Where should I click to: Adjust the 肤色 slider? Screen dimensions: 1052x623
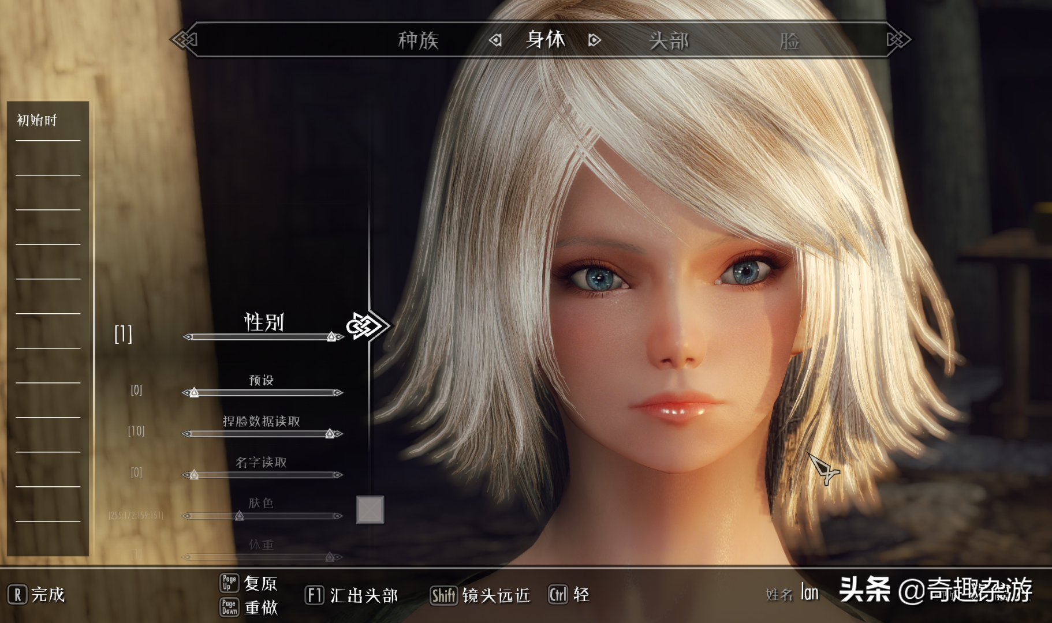(x=263, y=516)
